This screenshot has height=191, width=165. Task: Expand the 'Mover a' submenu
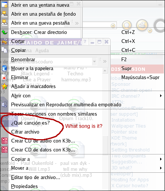pos(82,168)
